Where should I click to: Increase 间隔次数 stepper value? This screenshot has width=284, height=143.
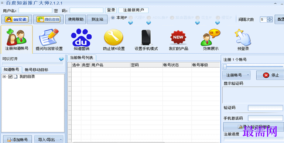click(x=270, y=18)
